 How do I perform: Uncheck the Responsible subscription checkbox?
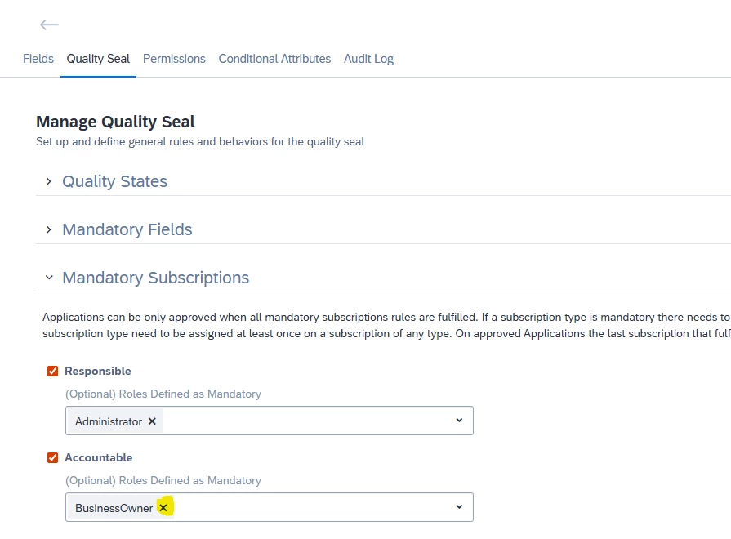pos(53,371)
